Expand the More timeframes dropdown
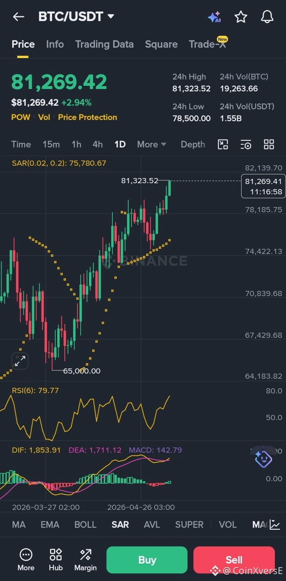 click(x=151, y=144)
